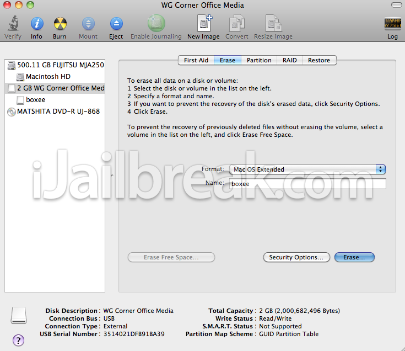Click the blue Erase button
405x351 pixels.
[354, 257]
